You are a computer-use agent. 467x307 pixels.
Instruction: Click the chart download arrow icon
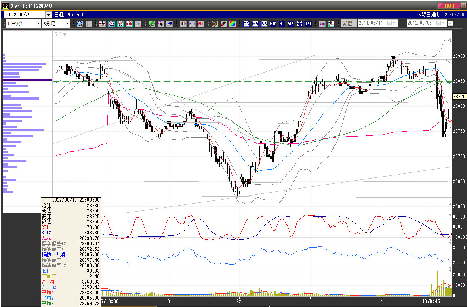103,24
